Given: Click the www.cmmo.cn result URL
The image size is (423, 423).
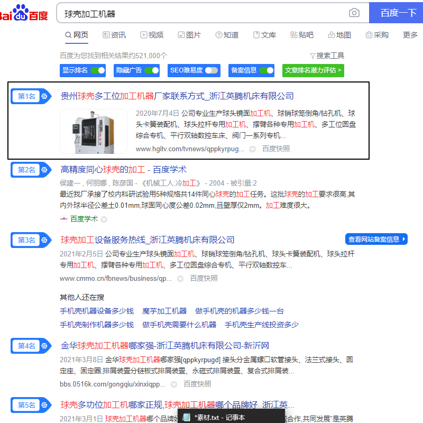Looking at the screenshot, I should [x=116, y=279].
